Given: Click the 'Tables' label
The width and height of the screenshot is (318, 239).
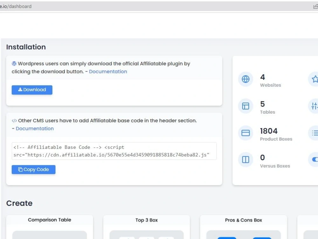Looking at the screenshot, I should 267,112.
